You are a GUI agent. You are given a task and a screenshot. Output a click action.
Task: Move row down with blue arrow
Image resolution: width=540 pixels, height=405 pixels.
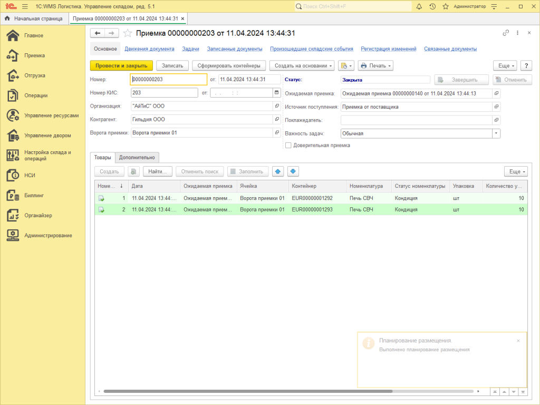(293, 171)
